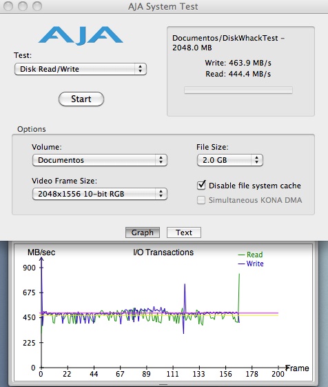Click the Frame axis label
Image resolution: width=328 pixels, height=387 pixels.
point(297,368)
